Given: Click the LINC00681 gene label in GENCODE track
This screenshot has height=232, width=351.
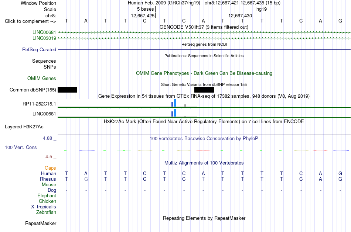Looking at the screenshot, I should [x=44, y=32].
